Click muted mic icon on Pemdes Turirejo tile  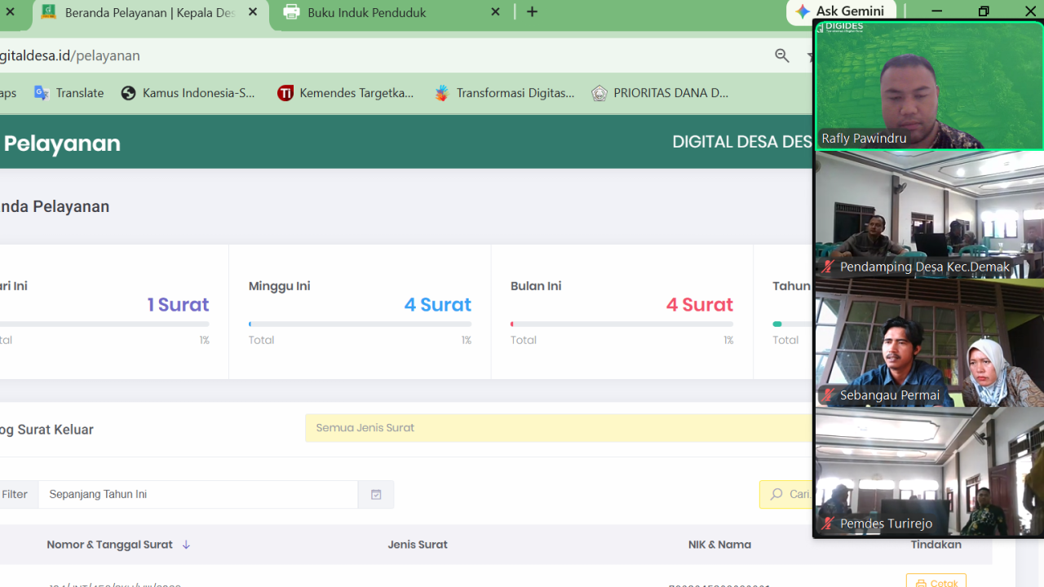pyautogui.click(x=828, y=523)
